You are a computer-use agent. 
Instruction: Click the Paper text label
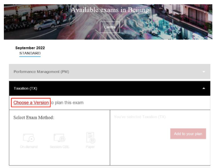point(90,147)
